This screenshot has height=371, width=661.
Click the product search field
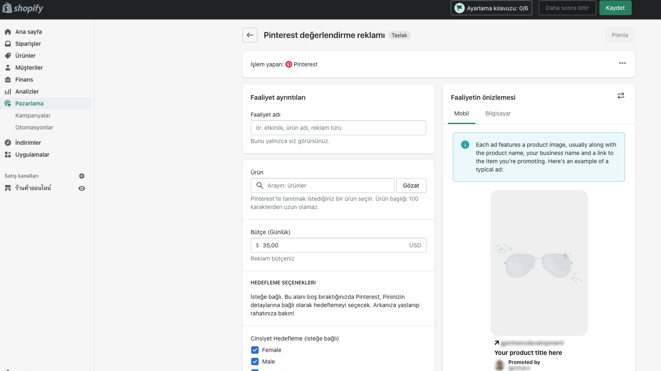[322, 185]
